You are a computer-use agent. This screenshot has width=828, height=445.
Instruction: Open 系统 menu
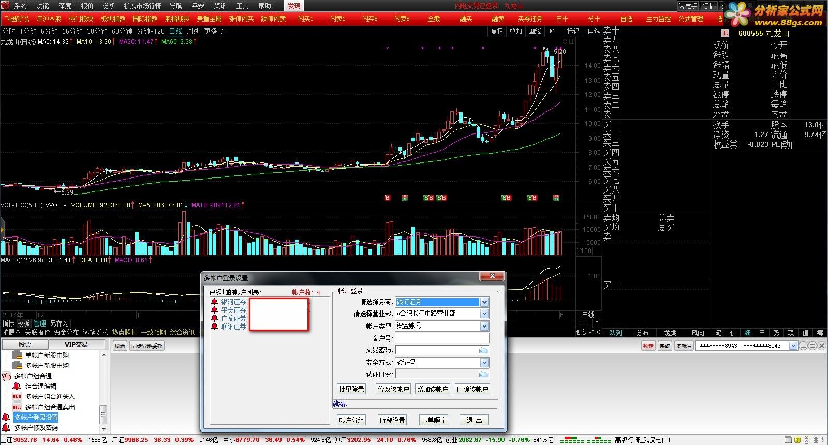[x=20, y=6]
